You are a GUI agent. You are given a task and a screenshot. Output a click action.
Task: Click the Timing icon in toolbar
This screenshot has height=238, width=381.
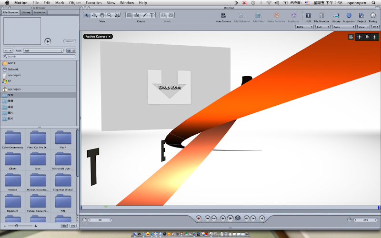(373, 16)
